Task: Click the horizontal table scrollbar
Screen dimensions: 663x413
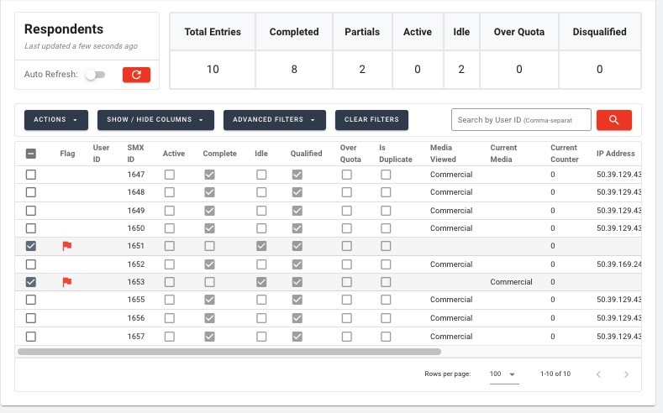Action: pyautogui.click(x=229, y=352)
